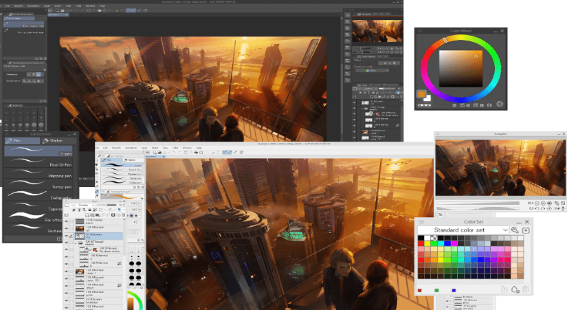Choose the Calligraphy brush in the dark panel

coord(38,195)
